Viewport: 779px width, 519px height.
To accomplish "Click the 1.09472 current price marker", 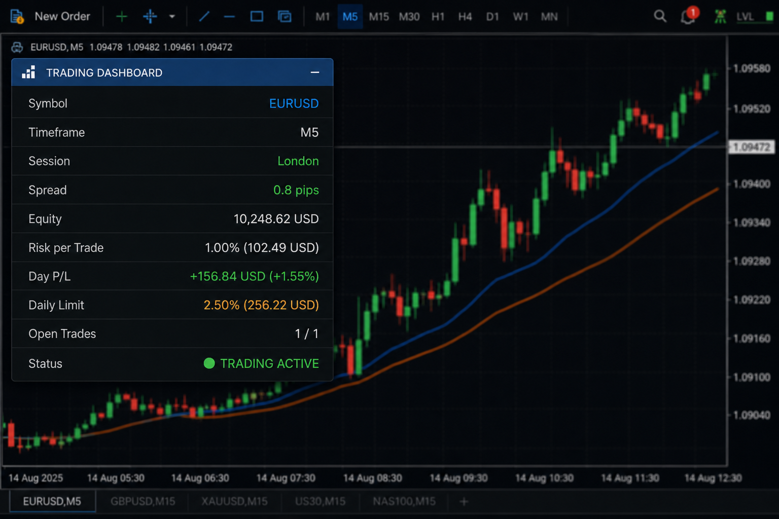I will [x=752, y=147].
